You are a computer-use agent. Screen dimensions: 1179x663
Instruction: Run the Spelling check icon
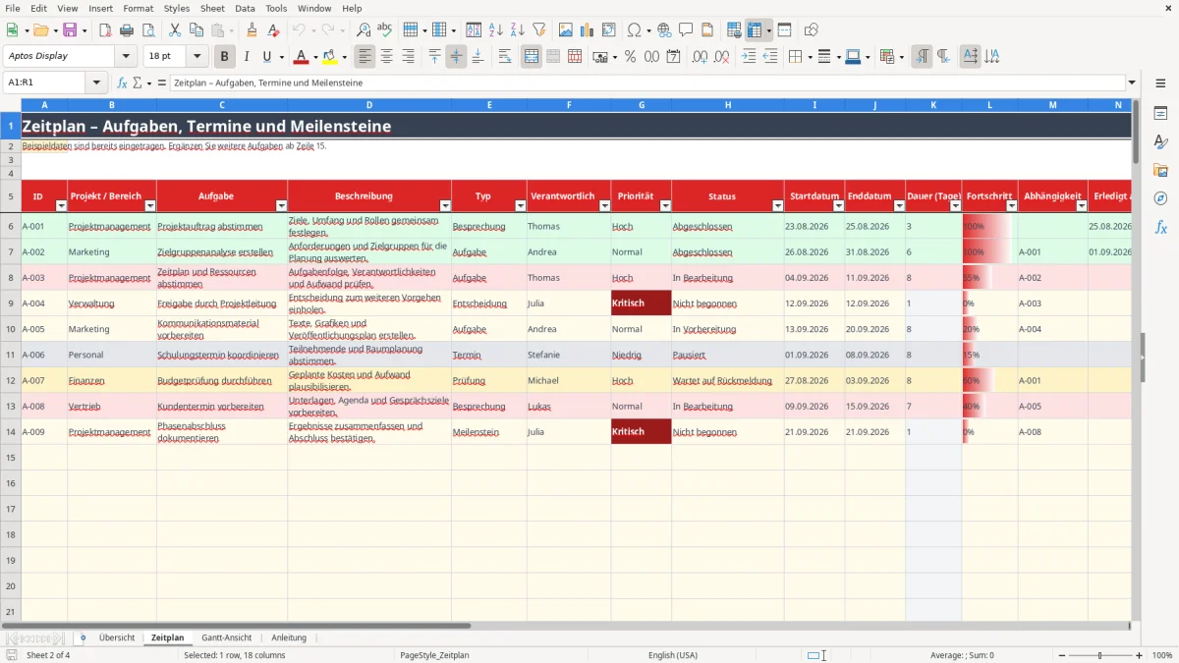[x=385, y=30]
